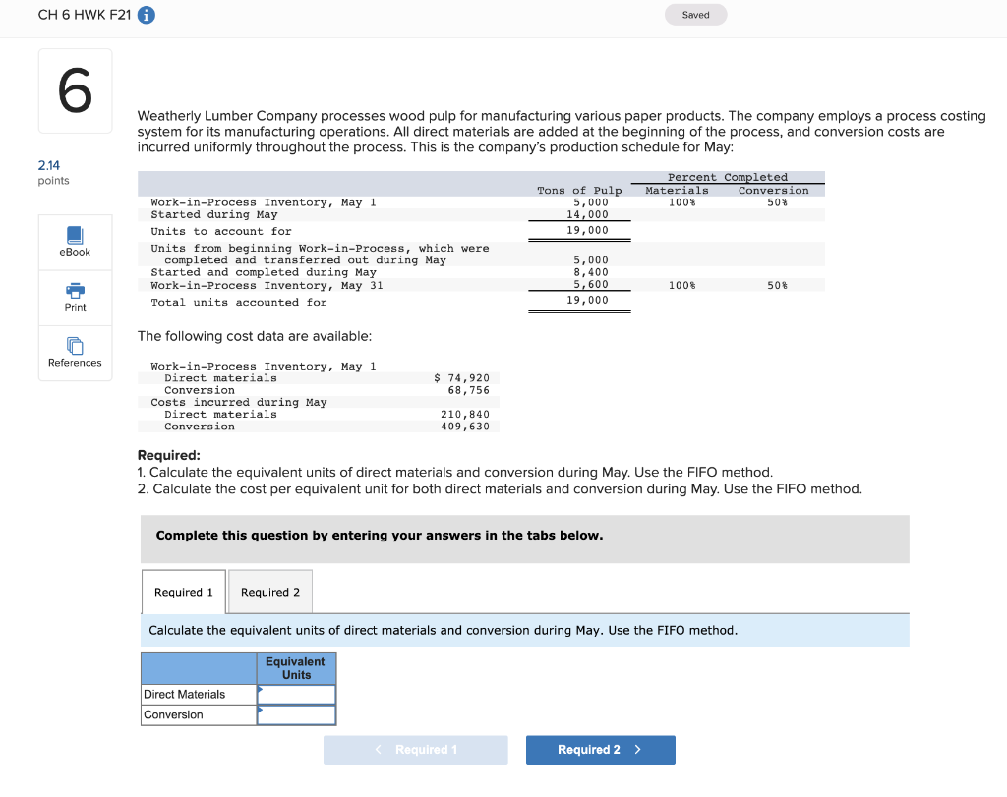Viewport: 1007px width, 797px height.
Task: Switch to the Required 2 tab
Action: (x=270, y=592)
